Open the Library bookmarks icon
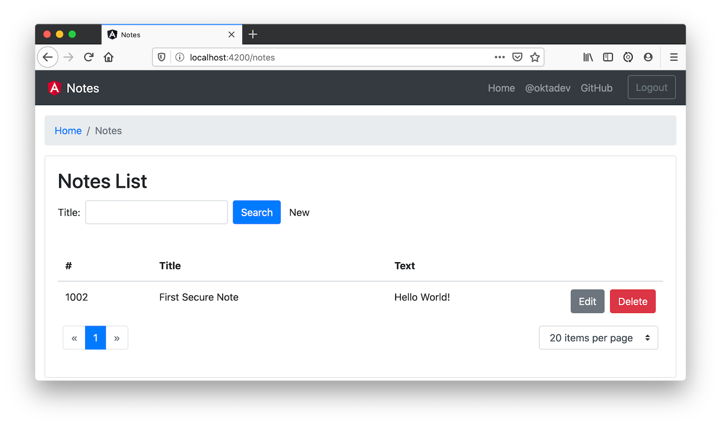721x427 pixels. pos(588,57)
